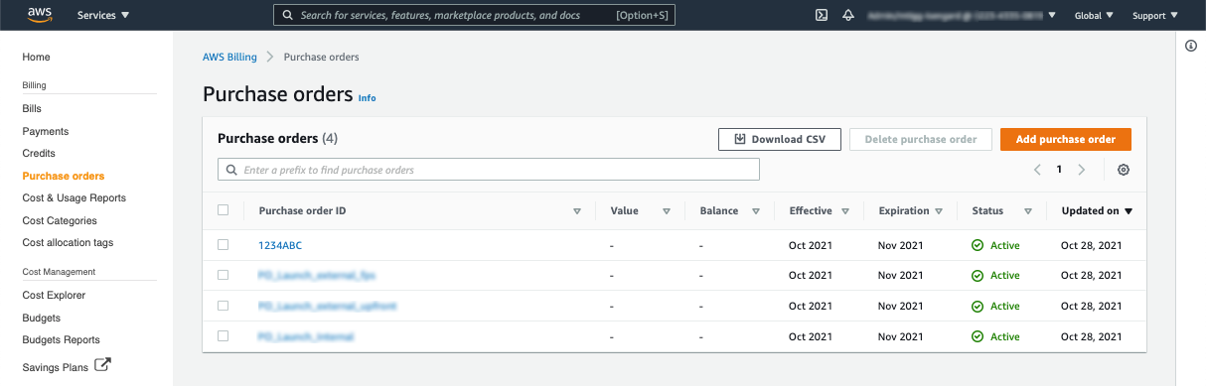The height and width of the screenshot is (386, 1206).
Task: Open Payments in the sidebar
Action: pyautogui.click(x=46, y=131)
